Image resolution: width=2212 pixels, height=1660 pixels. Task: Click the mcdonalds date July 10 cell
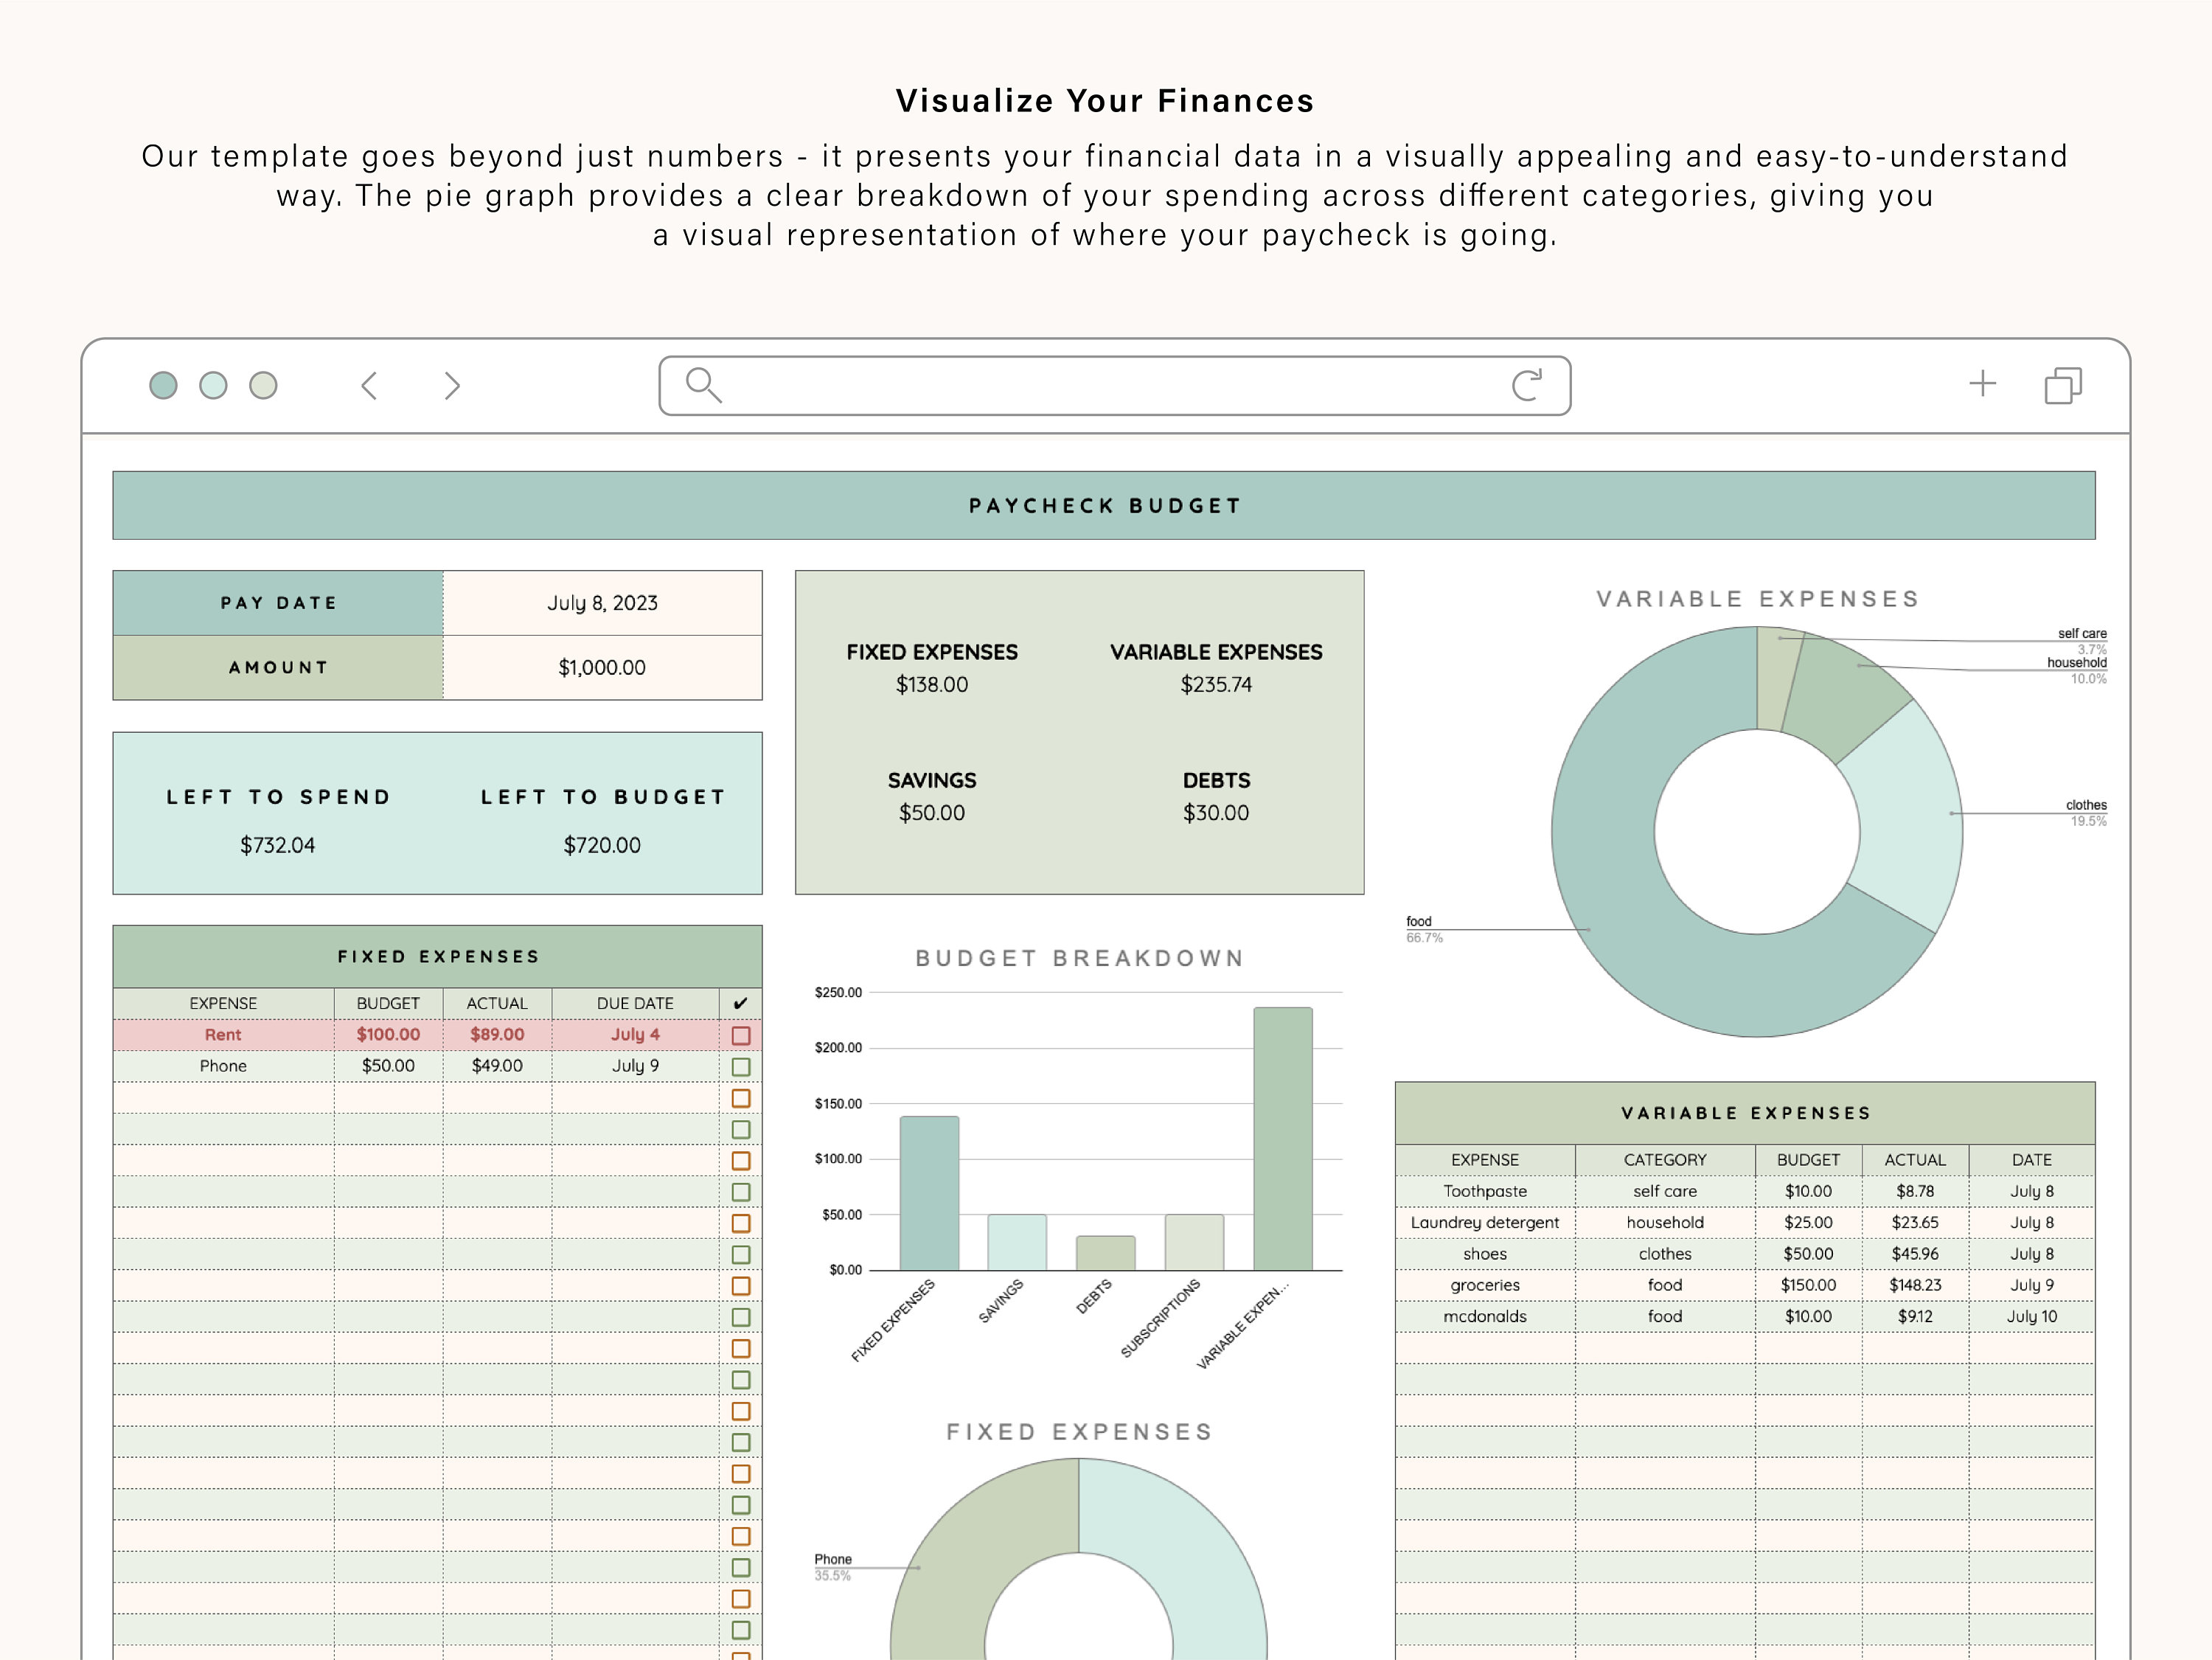pyautogui.click(x=2032, y=1316)
